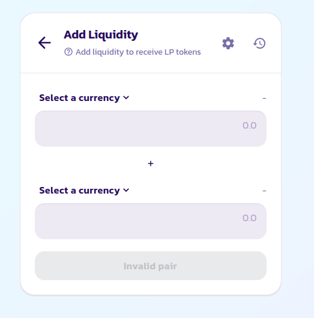The width and height of the screenshot is (314, 318).
Task: Click the balance dash for the first currency
Action: (x=264, y=99)
